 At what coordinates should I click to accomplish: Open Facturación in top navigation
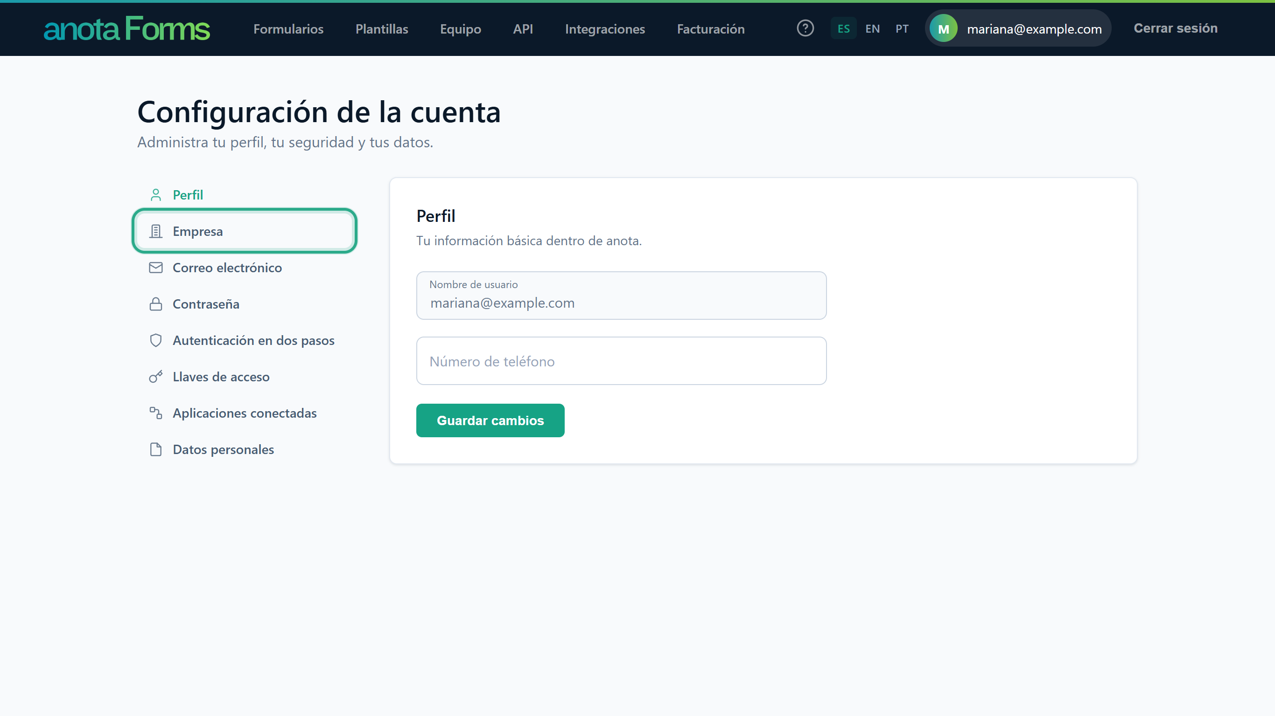coord(711,29)
